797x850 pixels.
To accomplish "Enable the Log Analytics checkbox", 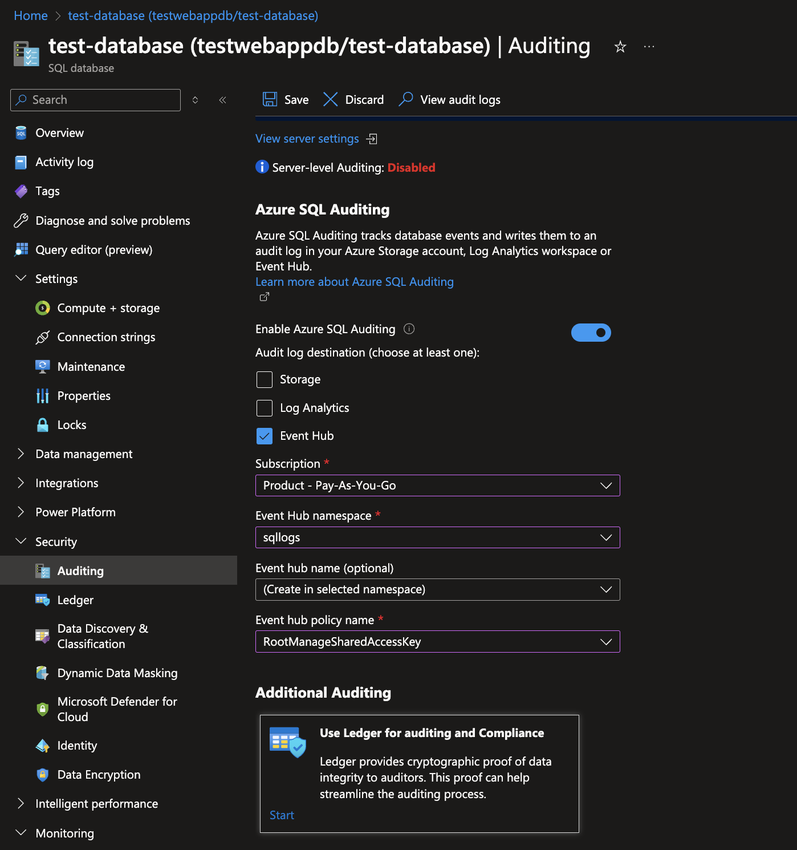I will coord(265,408).
